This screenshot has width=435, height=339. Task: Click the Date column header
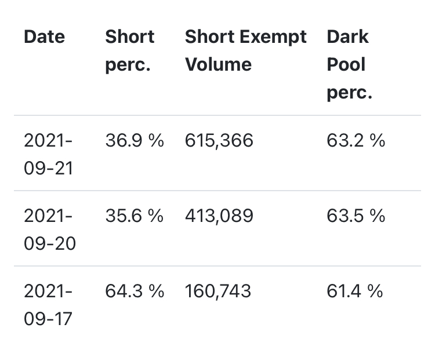(x=44, y=37)
